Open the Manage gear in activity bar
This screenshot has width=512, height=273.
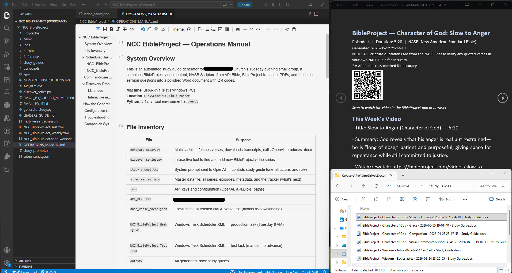[x=7, y=263]
